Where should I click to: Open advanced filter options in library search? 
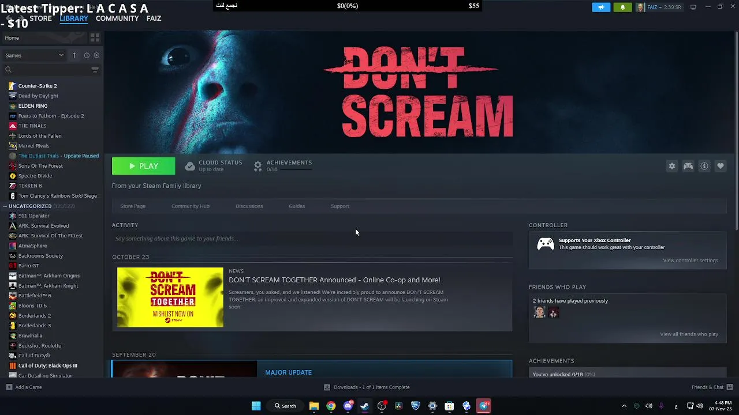pyautogui.click(x=95, y=70)
